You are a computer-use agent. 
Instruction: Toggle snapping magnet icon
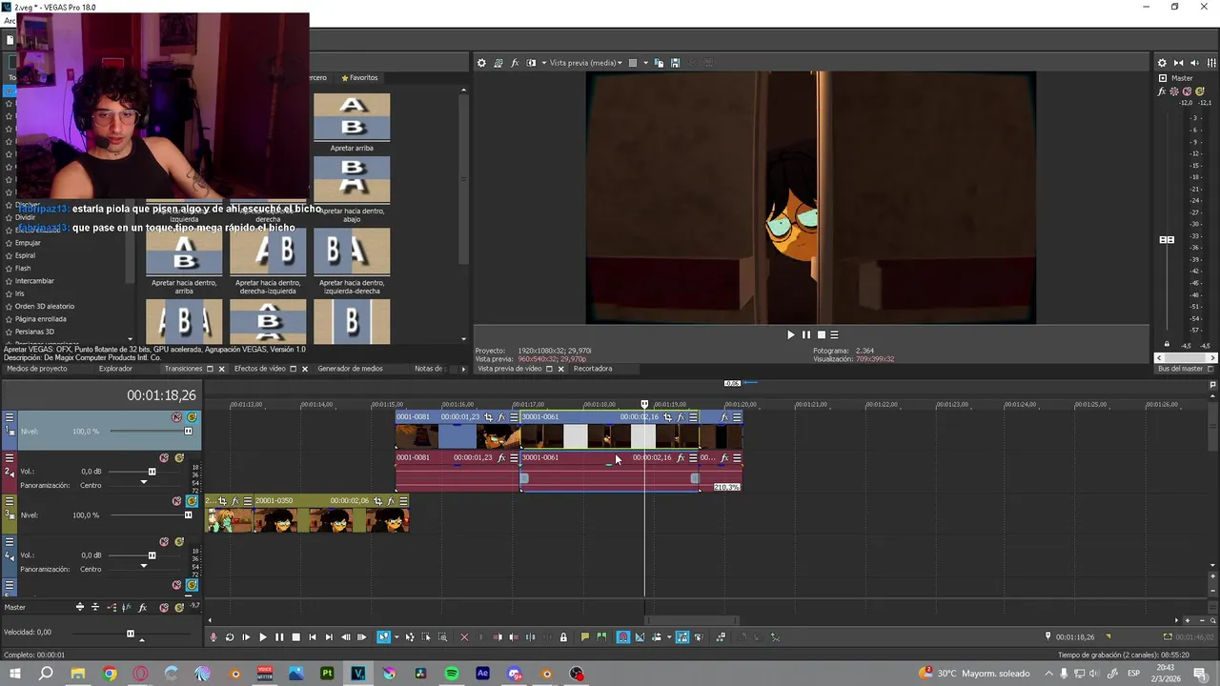[x=623, y=637]
